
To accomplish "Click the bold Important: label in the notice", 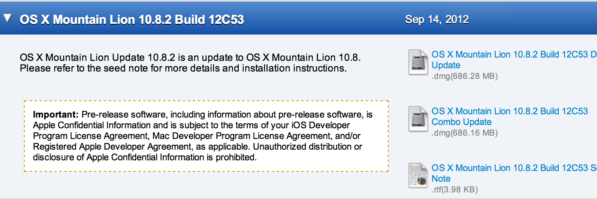I will (56, 114).
